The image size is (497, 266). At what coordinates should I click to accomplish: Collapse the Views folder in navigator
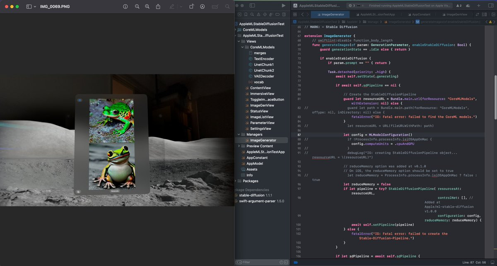click(x=239, y=41)
